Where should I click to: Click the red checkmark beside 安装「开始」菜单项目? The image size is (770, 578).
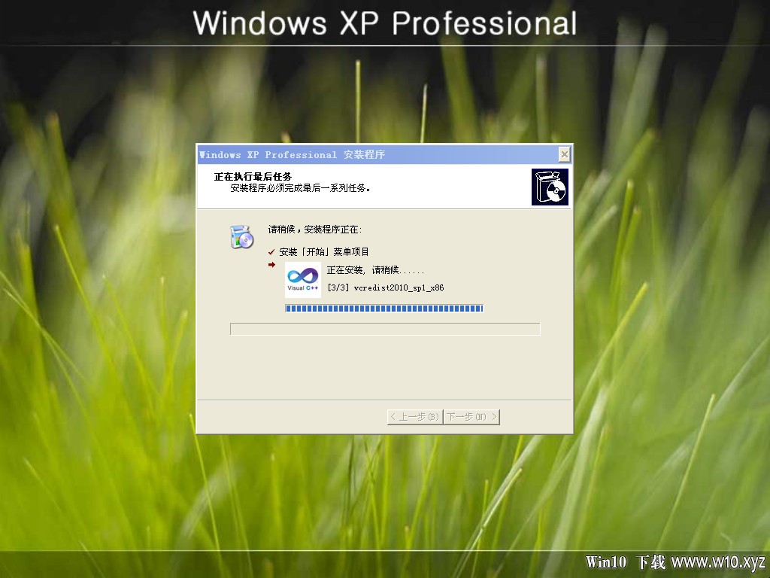[x=271, y=252]
